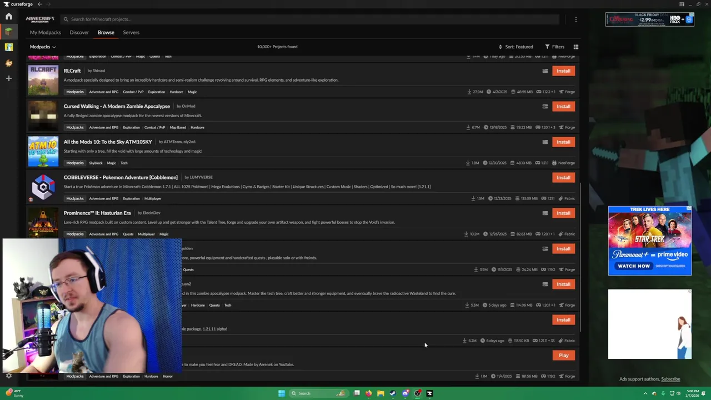Viewport: 711px width, 400px height.
Task: Open Prominence II row options icon
Action: [545, 213]
